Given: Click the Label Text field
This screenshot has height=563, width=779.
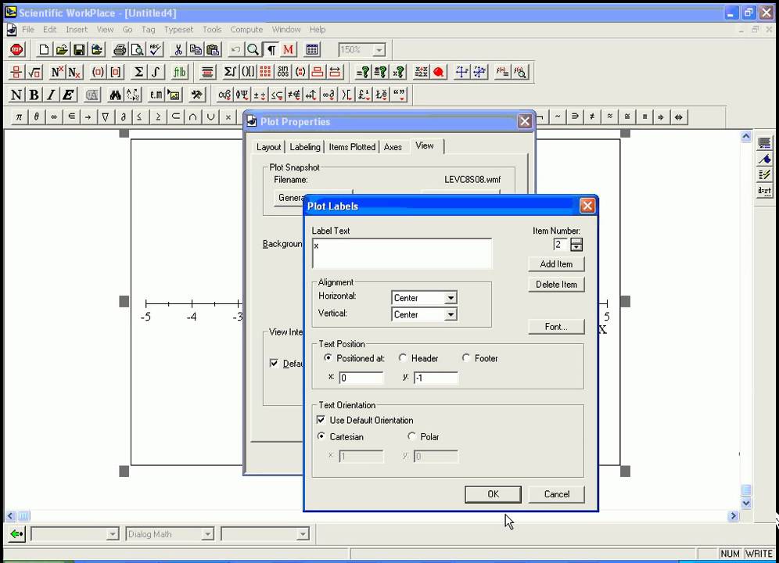Looking at the screenshot, I should click(402, 253).
